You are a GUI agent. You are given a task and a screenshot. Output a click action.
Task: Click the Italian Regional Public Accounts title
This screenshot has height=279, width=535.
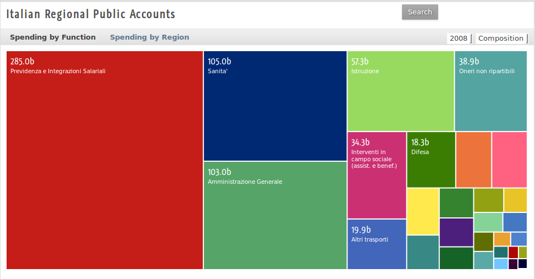tap(91, 14)
